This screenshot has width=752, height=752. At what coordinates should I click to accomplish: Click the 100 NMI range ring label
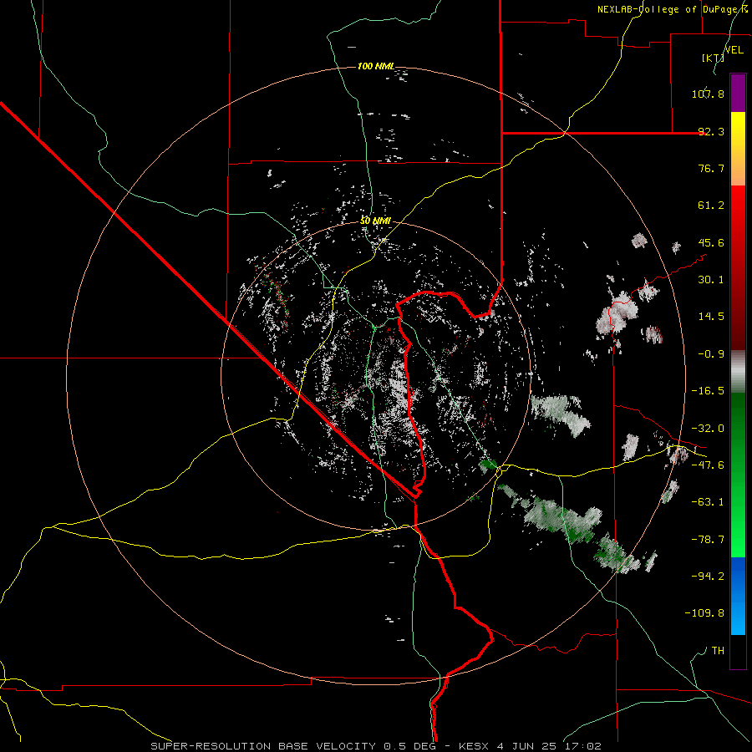tap(376, 66)
